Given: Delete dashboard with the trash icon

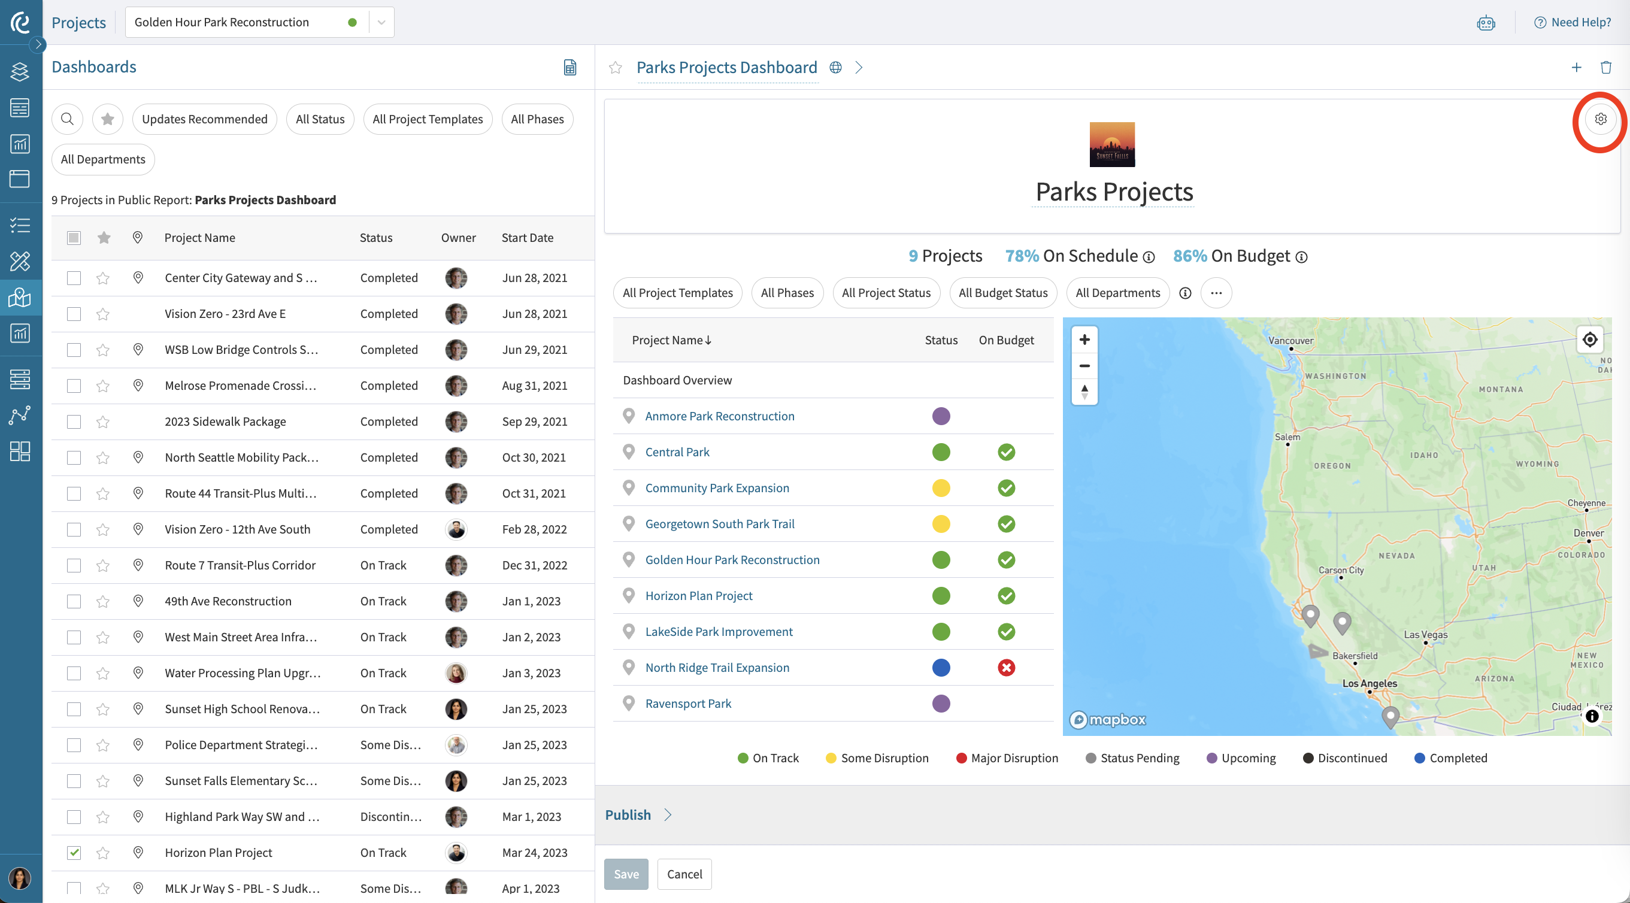Looking at the screenshot, I should pos(1605,67).
